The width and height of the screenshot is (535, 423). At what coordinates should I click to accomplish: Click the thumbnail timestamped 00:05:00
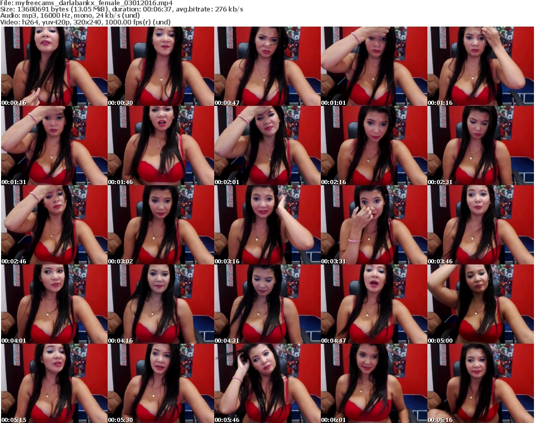click(481, 305)
